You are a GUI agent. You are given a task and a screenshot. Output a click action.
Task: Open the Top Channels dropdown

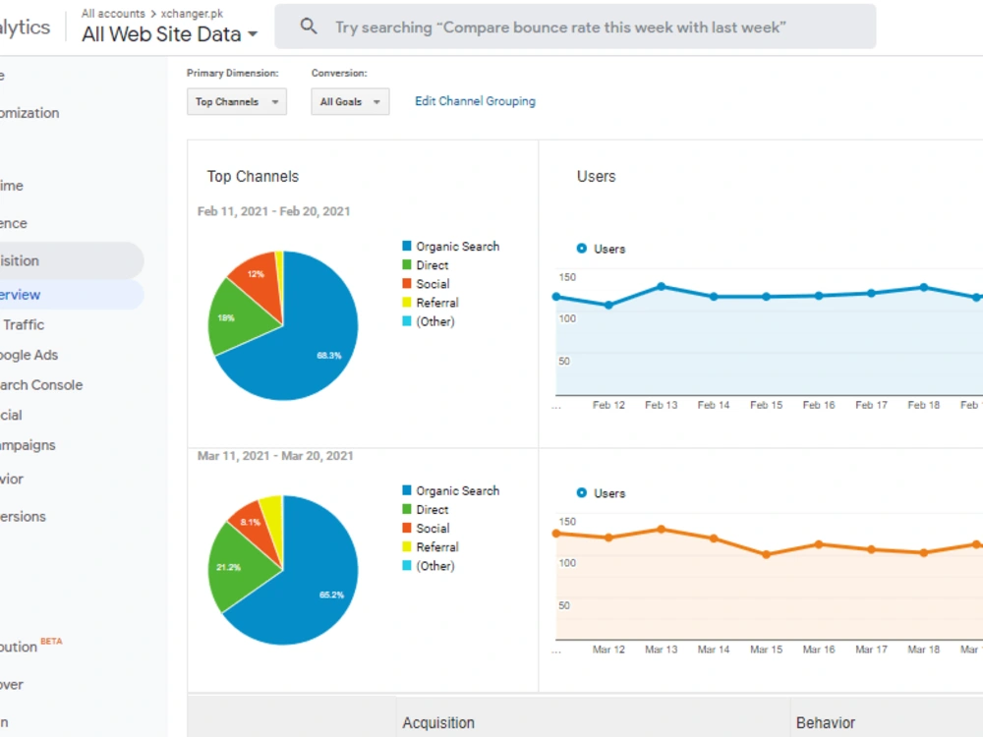click(x=236, y=101)
